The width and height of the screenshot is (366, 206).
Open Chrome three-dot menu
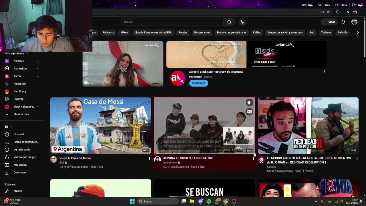pos(362,12)
